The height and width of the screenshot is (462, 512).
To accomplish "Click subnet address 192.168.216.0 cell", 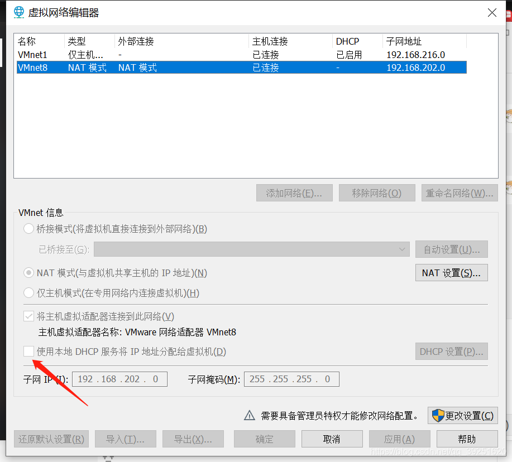I will pos(415,55).
